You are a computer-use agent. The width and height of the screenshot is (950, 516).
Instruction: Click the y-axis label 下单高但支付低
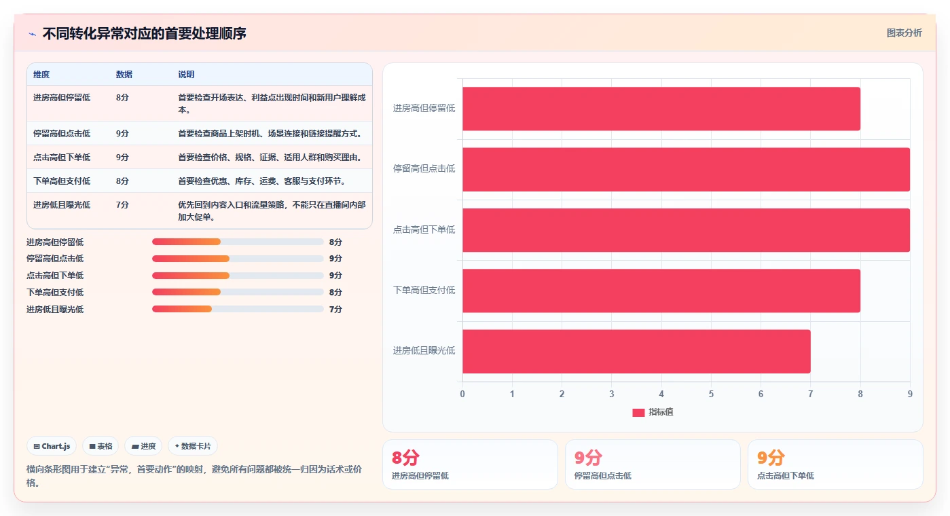pyautogui.click(x=424, y=291)
